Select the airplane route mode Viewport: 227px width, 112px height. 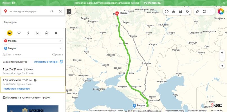[x=56, y=33]
